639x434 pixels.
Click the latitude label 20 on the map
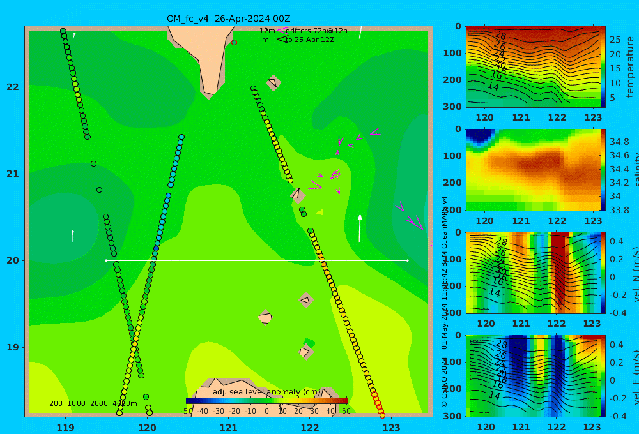point(13,260)
